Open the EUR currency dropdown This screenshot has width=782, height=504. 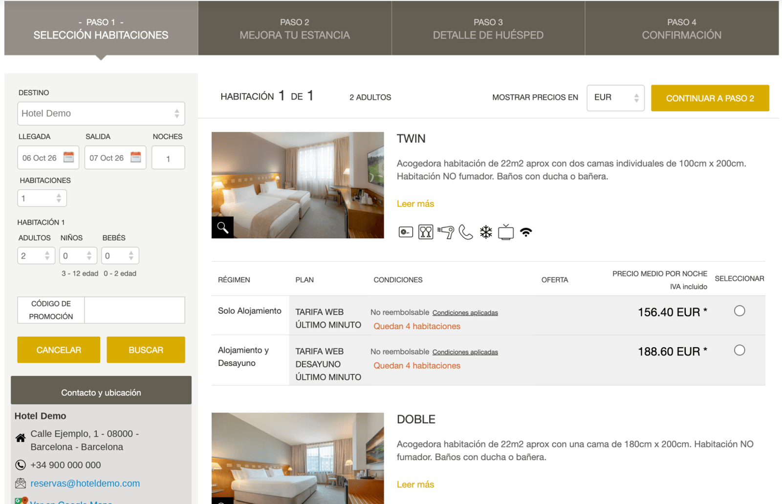pyautogui.click(x=615, y=98)
